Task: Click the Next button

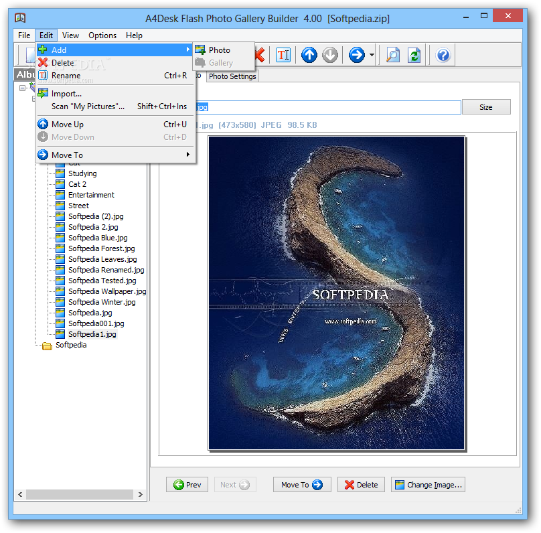Action: pyautogui.click(x=235, y=485)
